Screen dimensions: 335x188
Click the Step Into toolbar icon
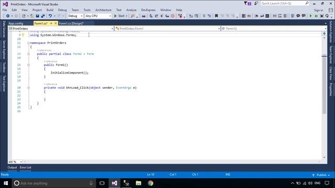(x=151, y=16)
